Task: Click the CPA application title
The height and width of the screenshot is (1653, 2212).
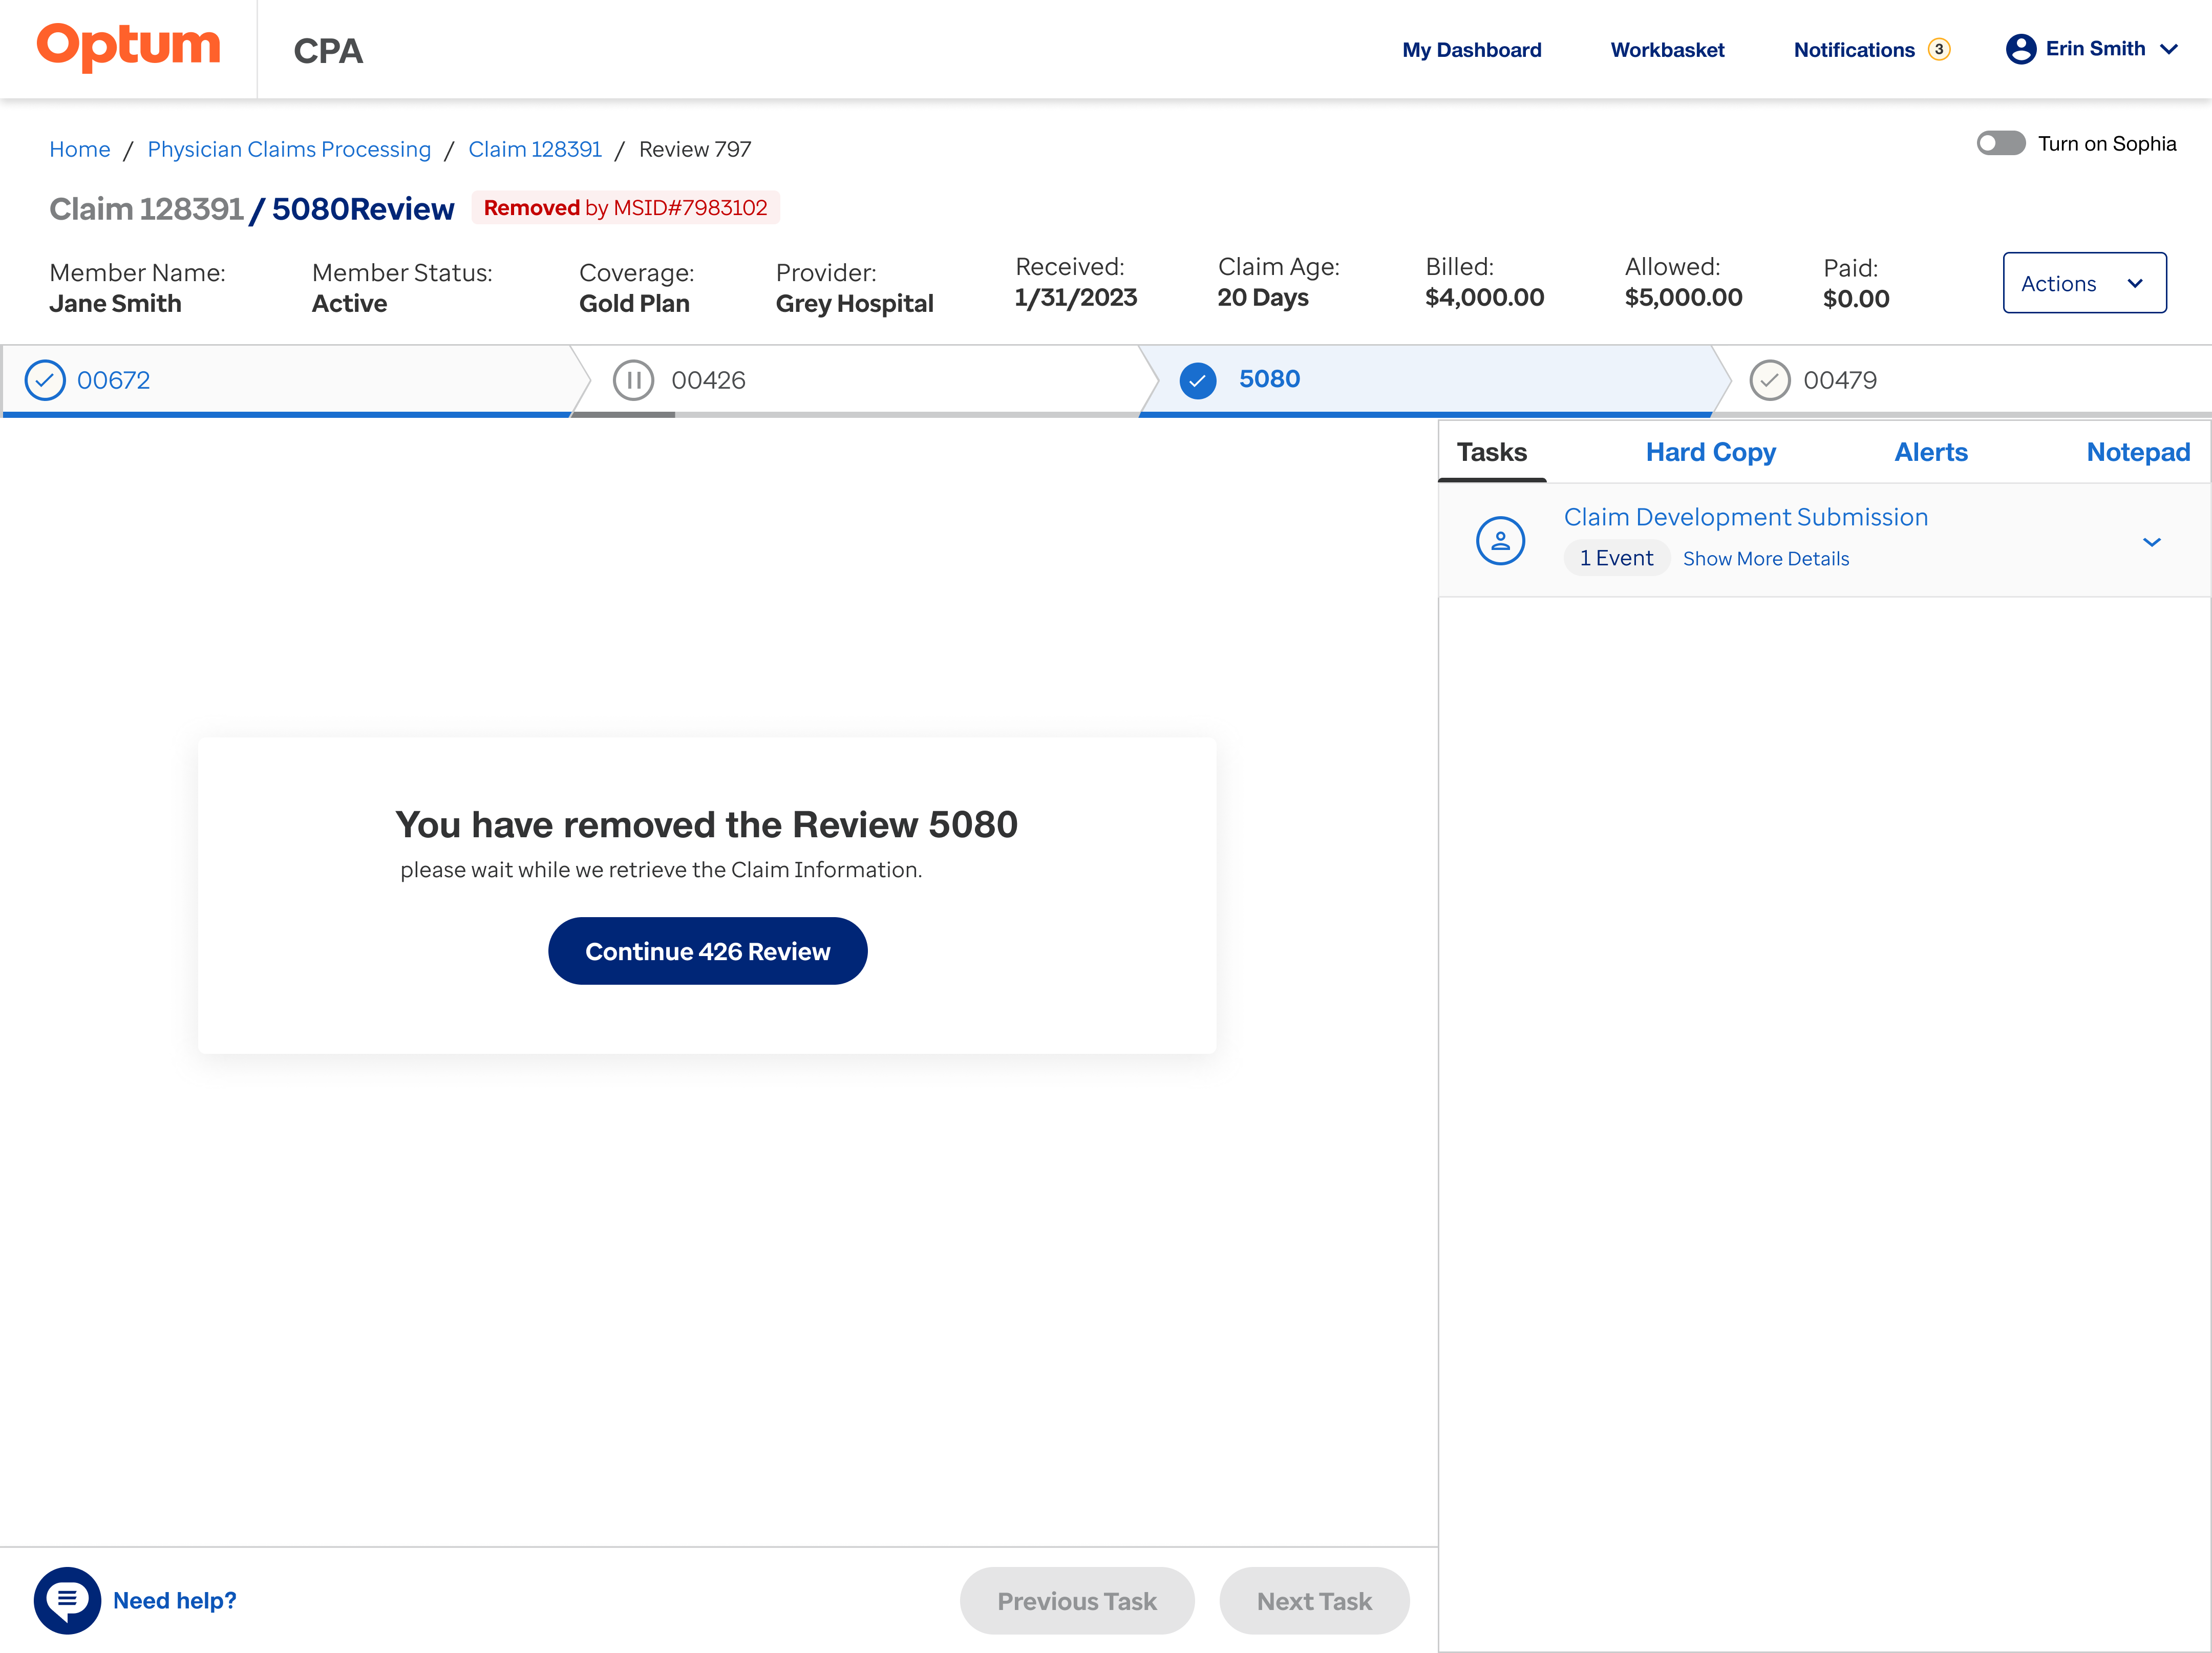Action: (328, 51)
